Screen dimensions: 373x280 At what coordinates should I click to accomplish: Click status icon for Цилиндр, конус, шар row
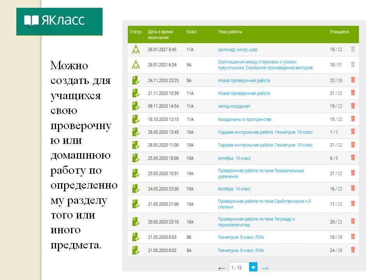point(135,49)
